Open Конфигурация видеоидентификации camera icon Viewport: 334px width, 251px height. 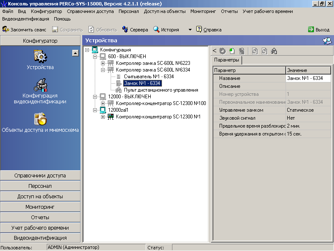40,85
